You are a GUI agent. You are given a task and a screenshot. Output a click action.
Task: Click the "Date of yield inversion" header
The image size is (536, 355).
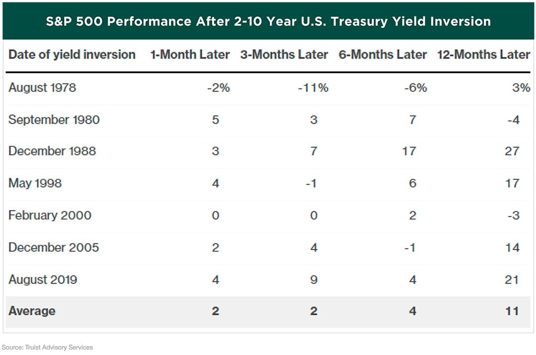[x=72, y=55]
